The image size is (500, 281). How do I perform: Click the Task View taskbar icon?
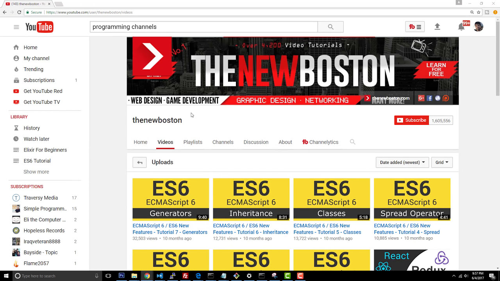(x=108, y=276)
